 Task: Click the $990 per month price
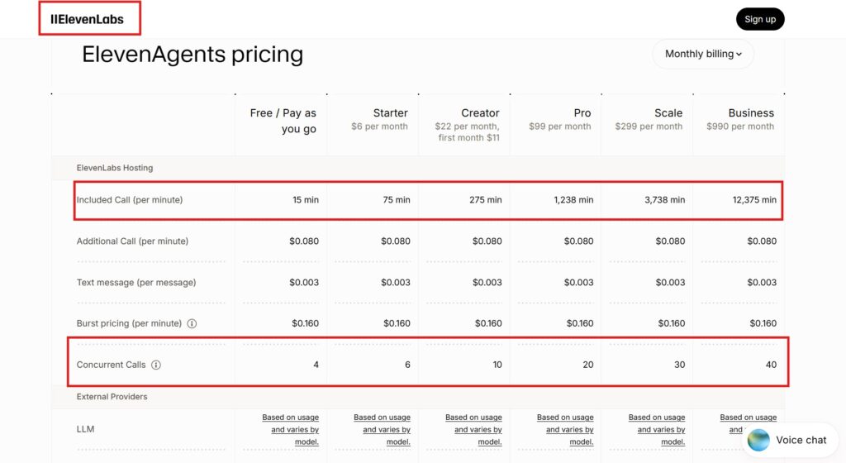740,126
